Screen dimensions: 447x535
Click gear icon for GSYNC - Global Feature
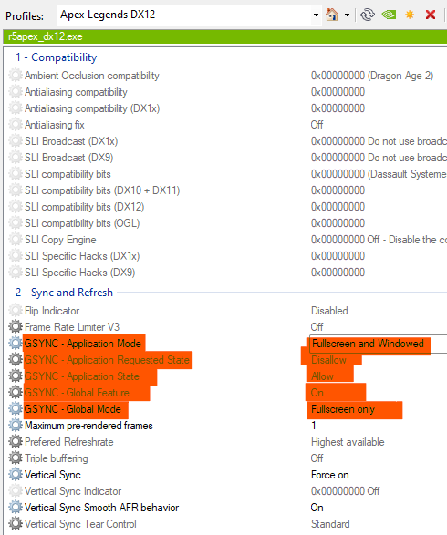tap(16, 393)
